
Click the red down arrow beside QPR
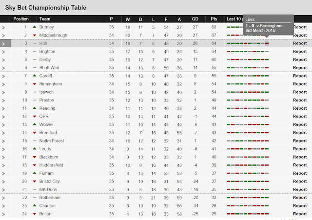coord(35,117)
